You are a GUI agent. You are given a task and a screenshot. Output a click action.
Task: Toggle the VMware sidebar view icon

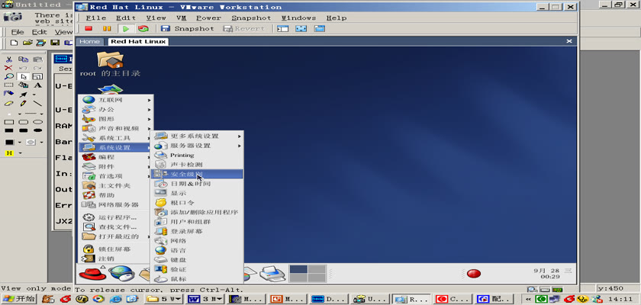[x=282, y=28]
